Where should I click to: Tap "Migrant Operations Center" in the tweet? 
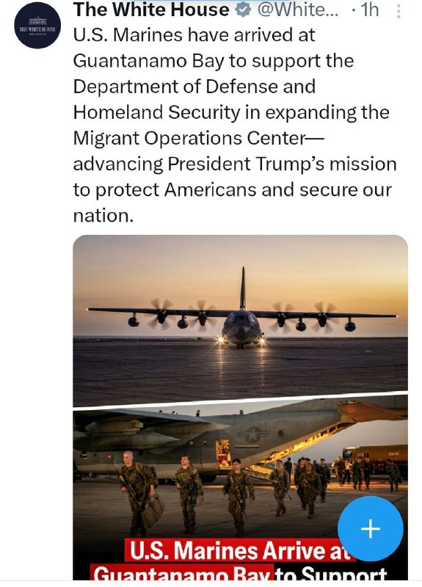(x=189, y=139)
